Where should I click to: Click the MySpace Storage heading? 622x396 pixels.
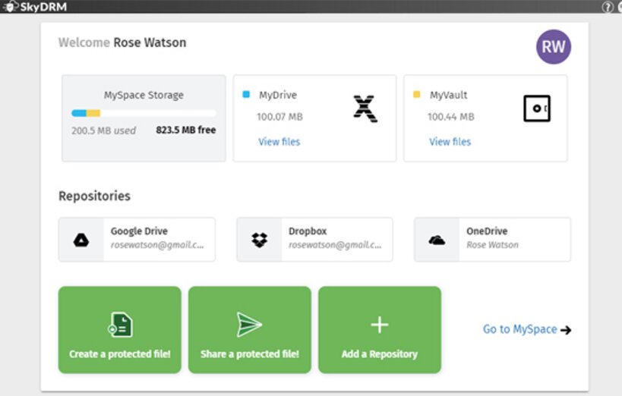coord(144,95)
